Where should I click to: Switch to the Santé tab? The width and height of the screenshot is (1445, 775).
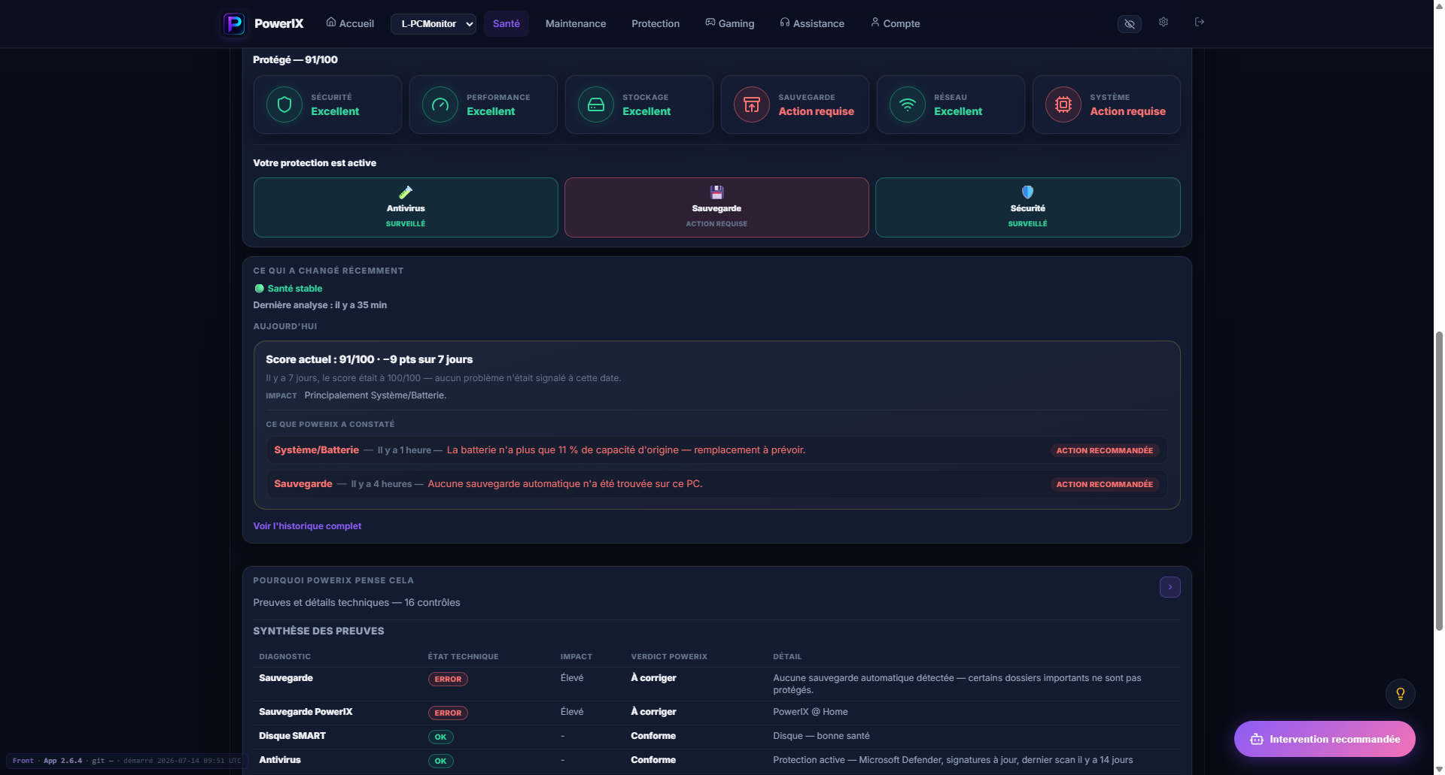click(x=507, y=23)
